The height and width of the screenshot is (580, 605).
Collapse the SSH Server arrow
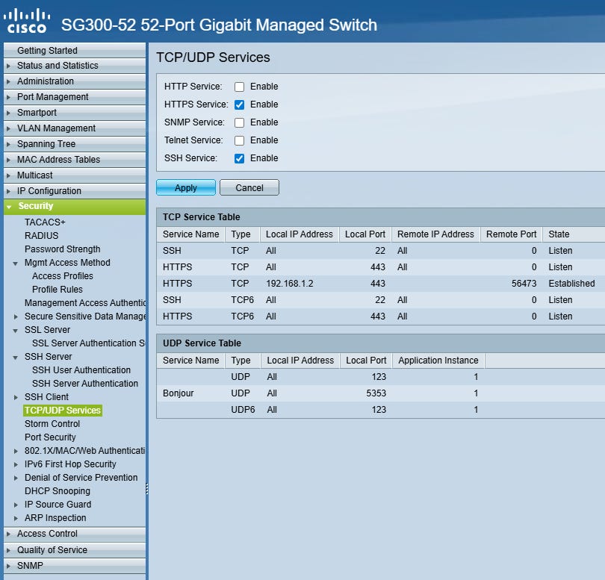click(x=16, y=358)
